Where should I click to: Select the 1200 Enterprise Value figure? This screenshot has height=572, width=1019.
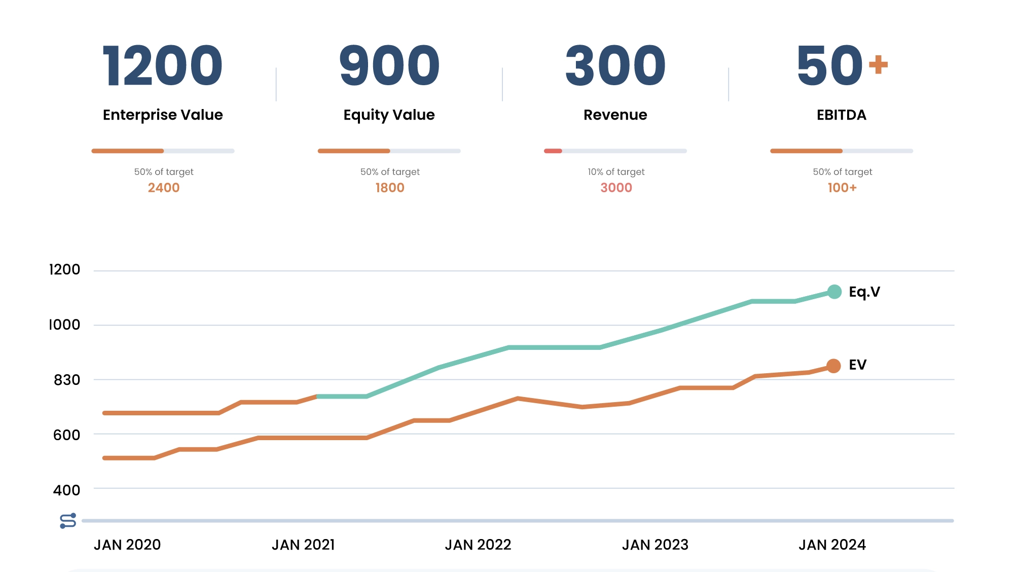(x=163, y=66)
